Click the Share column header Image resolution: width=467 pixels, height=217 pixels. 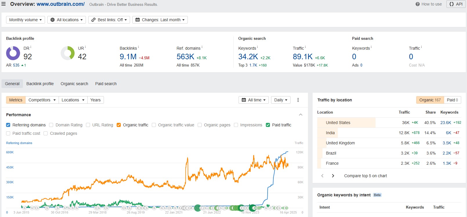430,112
